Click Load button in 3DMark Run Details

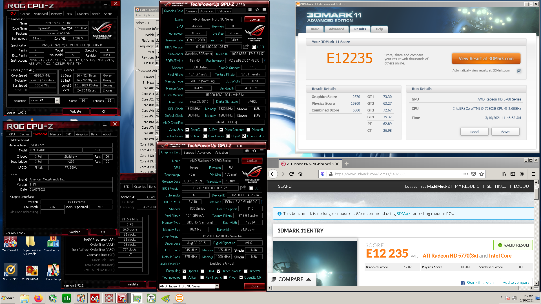474,132
